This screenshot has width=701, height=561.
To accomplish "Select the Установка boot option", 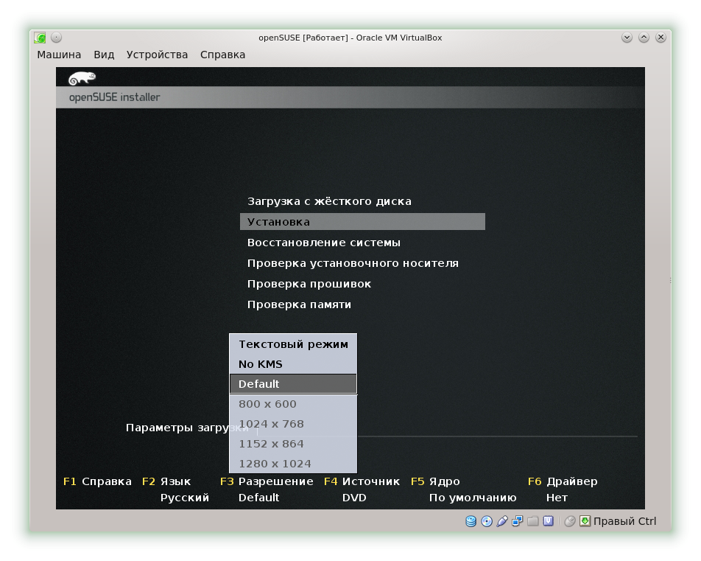I will pyautogui.click(x=362, y=222).
